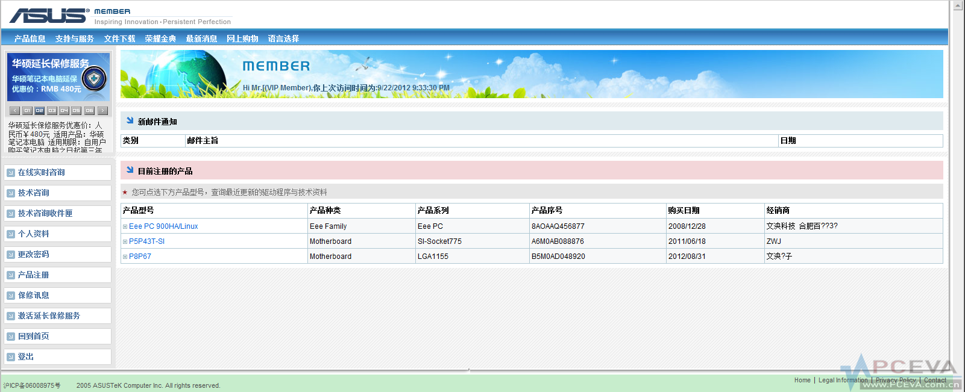Click the icon beside 激活延长保修服务
This screenshot has width=965, height=392.
tap(11, 316)
